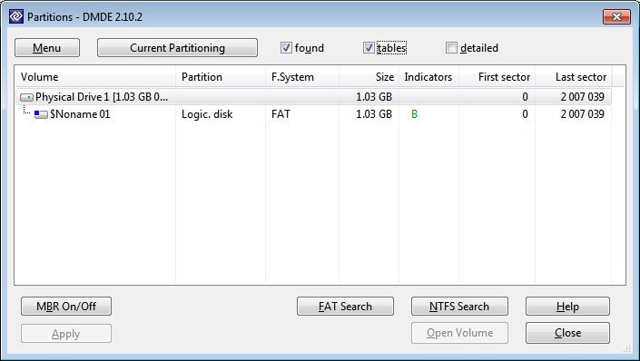640x361 pixels.
Task: Click $Noname 01 first sector value 0
Action: point(526,114)
